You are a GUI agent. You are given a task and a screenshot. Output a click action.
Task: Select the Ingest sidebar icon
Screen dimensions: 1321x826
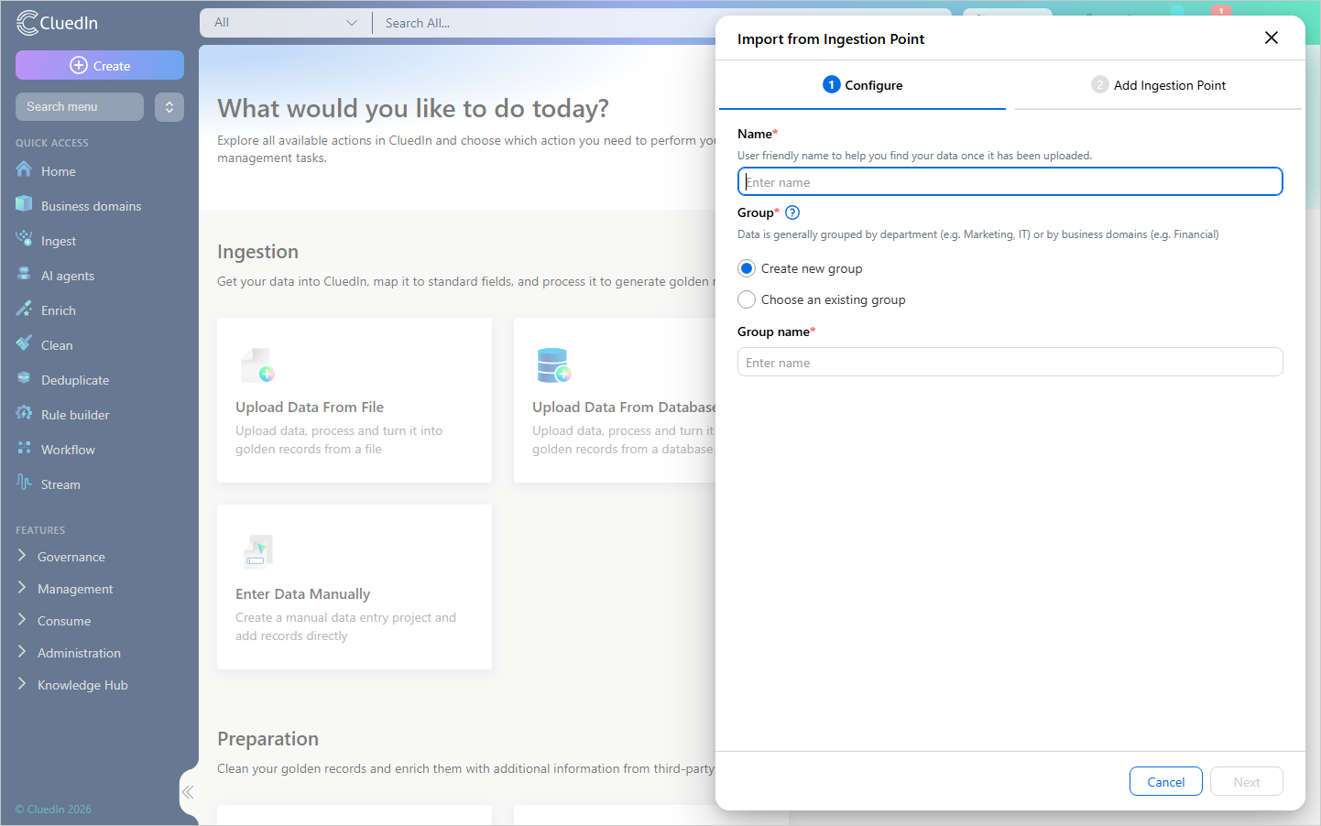[24, 239]
